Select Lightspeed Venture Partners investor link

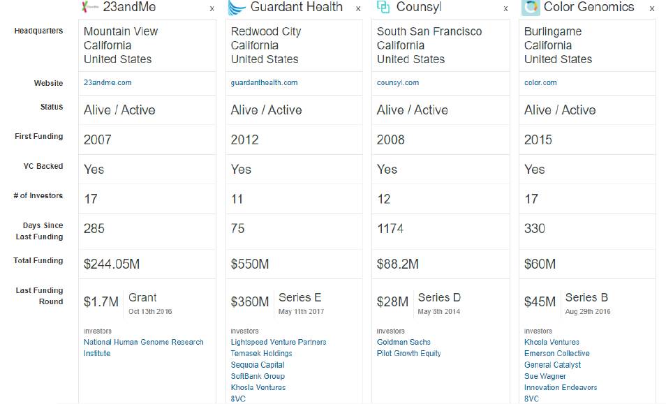coord(279,343)
